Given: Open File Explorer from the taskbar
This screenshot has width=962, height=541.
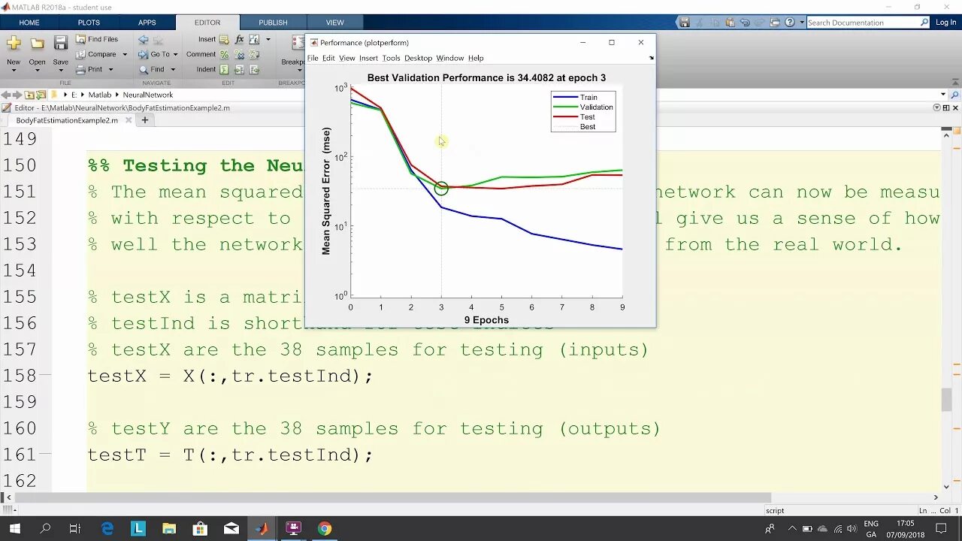Looking at the screenshot, I should click(169, 528).
